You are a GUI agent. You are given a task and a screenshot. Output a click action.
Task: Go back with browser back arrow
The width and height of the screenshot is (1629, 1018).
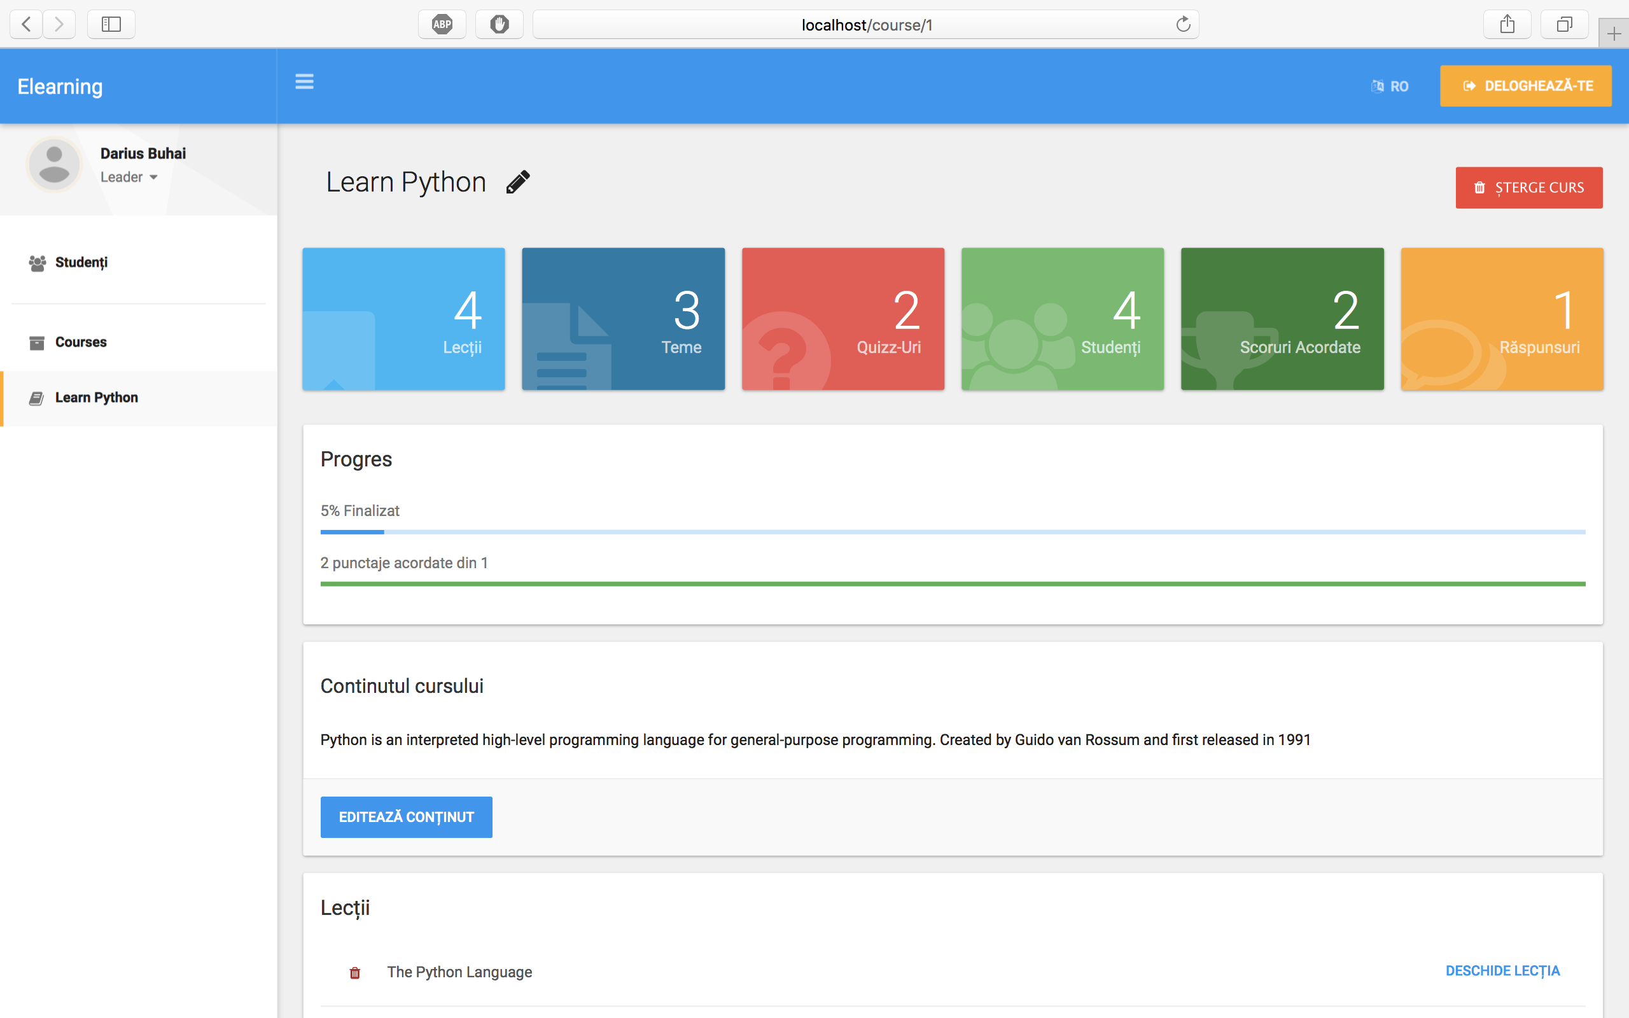(26, 25)
